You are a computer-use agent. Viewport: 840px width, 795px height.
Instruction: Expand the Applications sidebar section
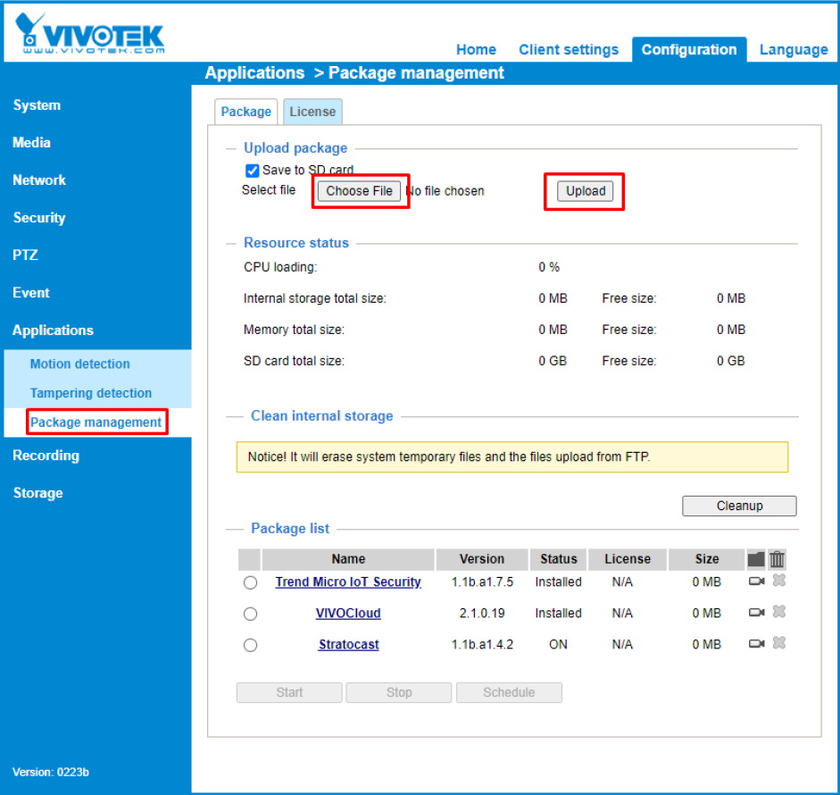click(53, 331)
